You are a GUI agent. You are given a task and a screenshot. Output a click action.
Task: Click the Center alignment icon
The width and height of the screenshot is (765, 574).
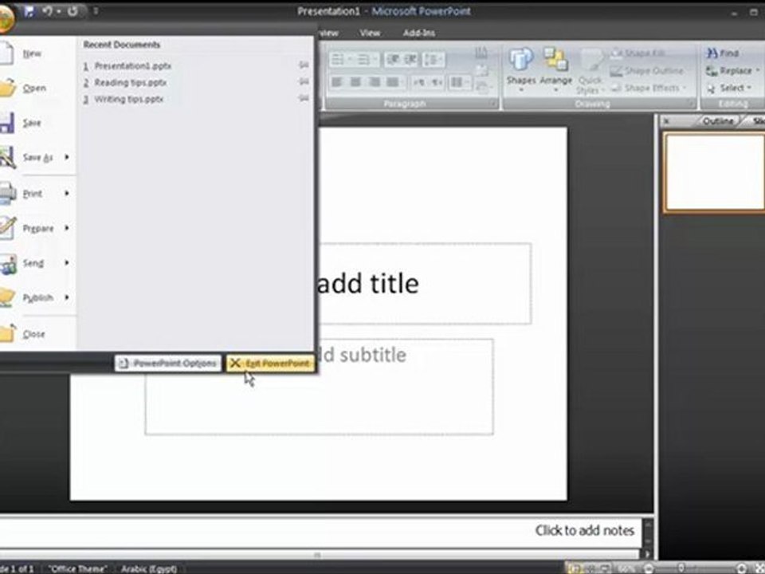coord(355,82)
